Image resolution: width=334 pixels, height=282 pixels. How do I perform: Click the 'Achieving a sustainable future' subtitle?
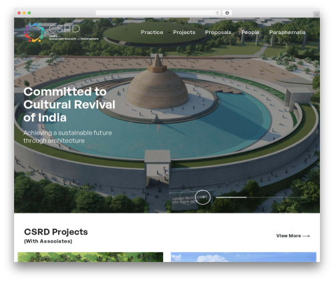pyautogui.click(x=67, y=137)
